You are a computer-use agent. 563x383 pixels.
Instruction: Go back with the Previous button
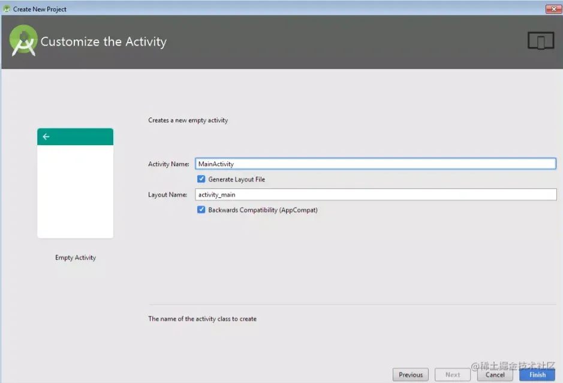[410, 375]
